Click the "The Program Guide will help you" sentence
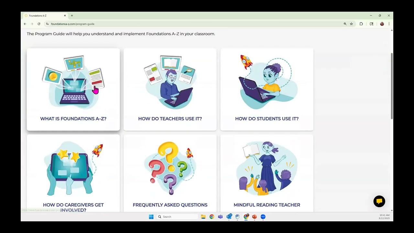The image size is (414, 233). point(121,34)
